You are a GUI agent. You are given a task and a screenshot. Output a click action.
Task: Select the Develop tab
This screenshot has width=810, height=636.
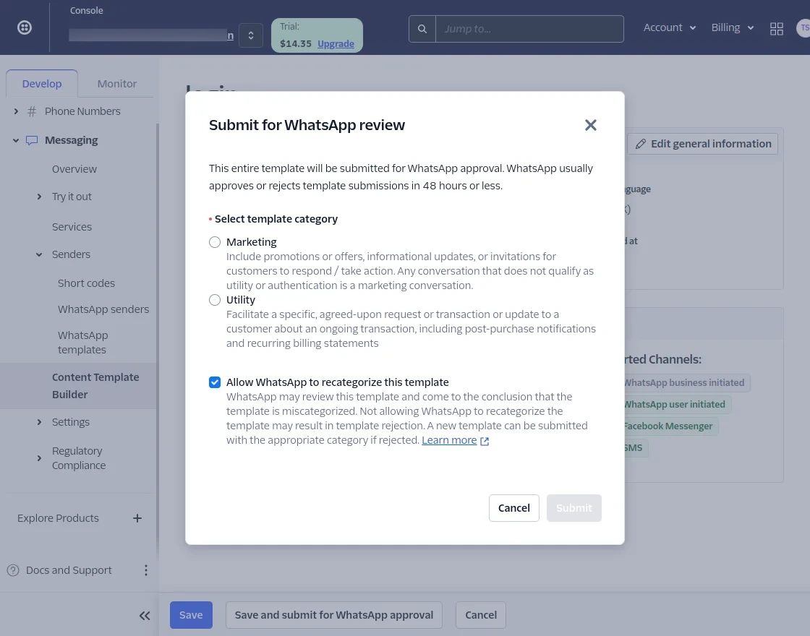point(42,83)
